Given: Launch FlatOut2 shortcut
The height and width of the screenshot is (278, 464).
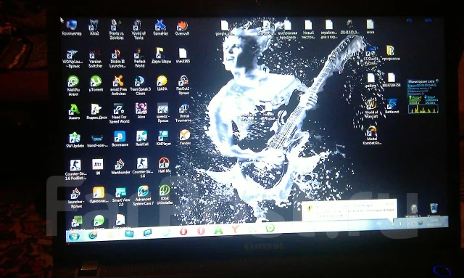Looking at the screenshot, I should 183,85.
